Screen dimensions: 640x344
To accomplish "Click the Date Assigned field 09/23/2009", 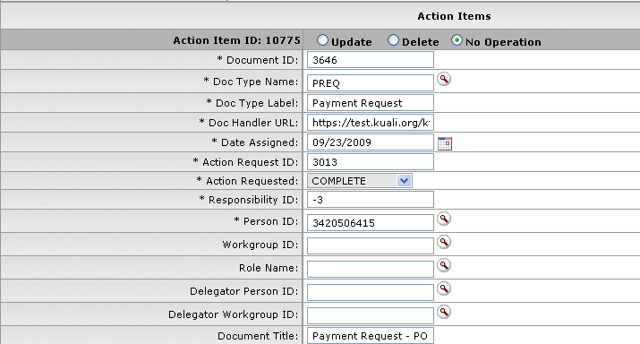I will pos(371,142).
